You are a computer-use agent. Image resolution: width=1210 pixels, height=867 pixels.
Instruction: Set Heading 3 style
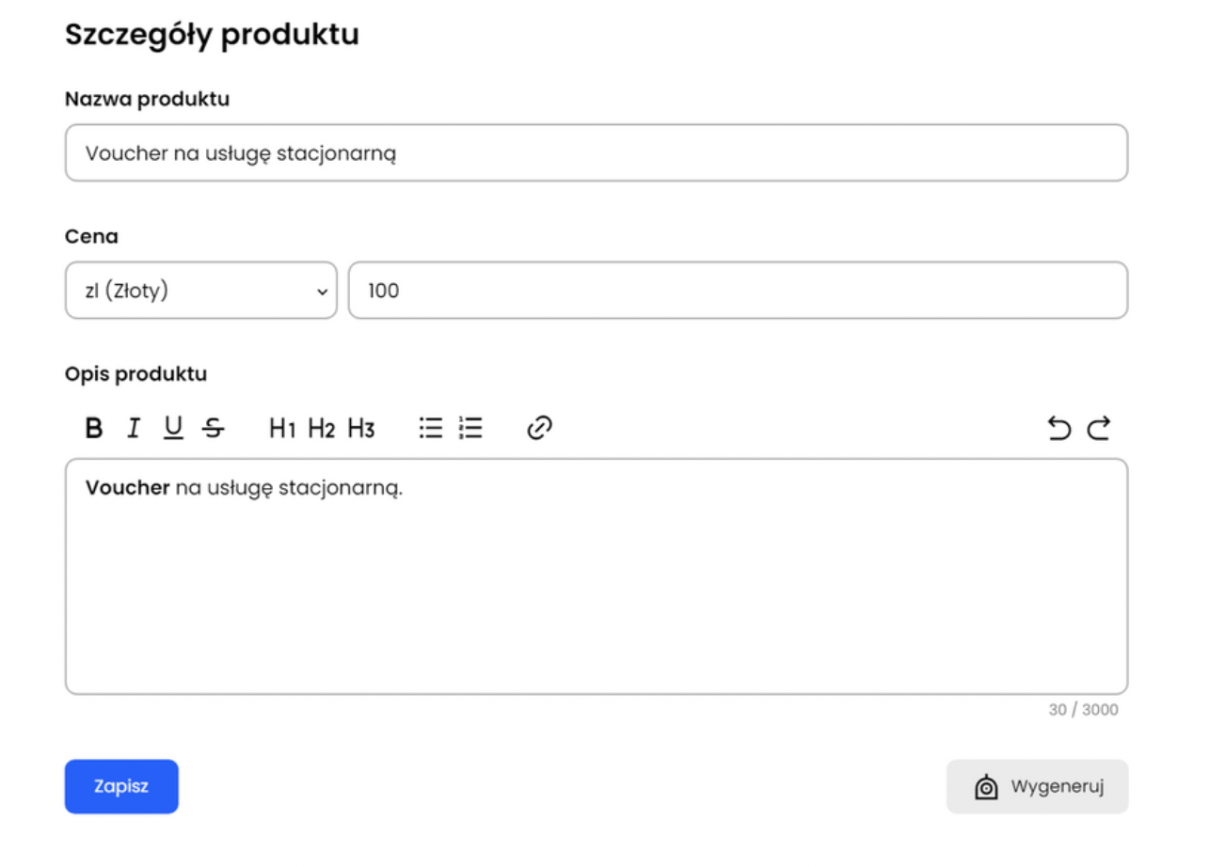coord(361,429)
